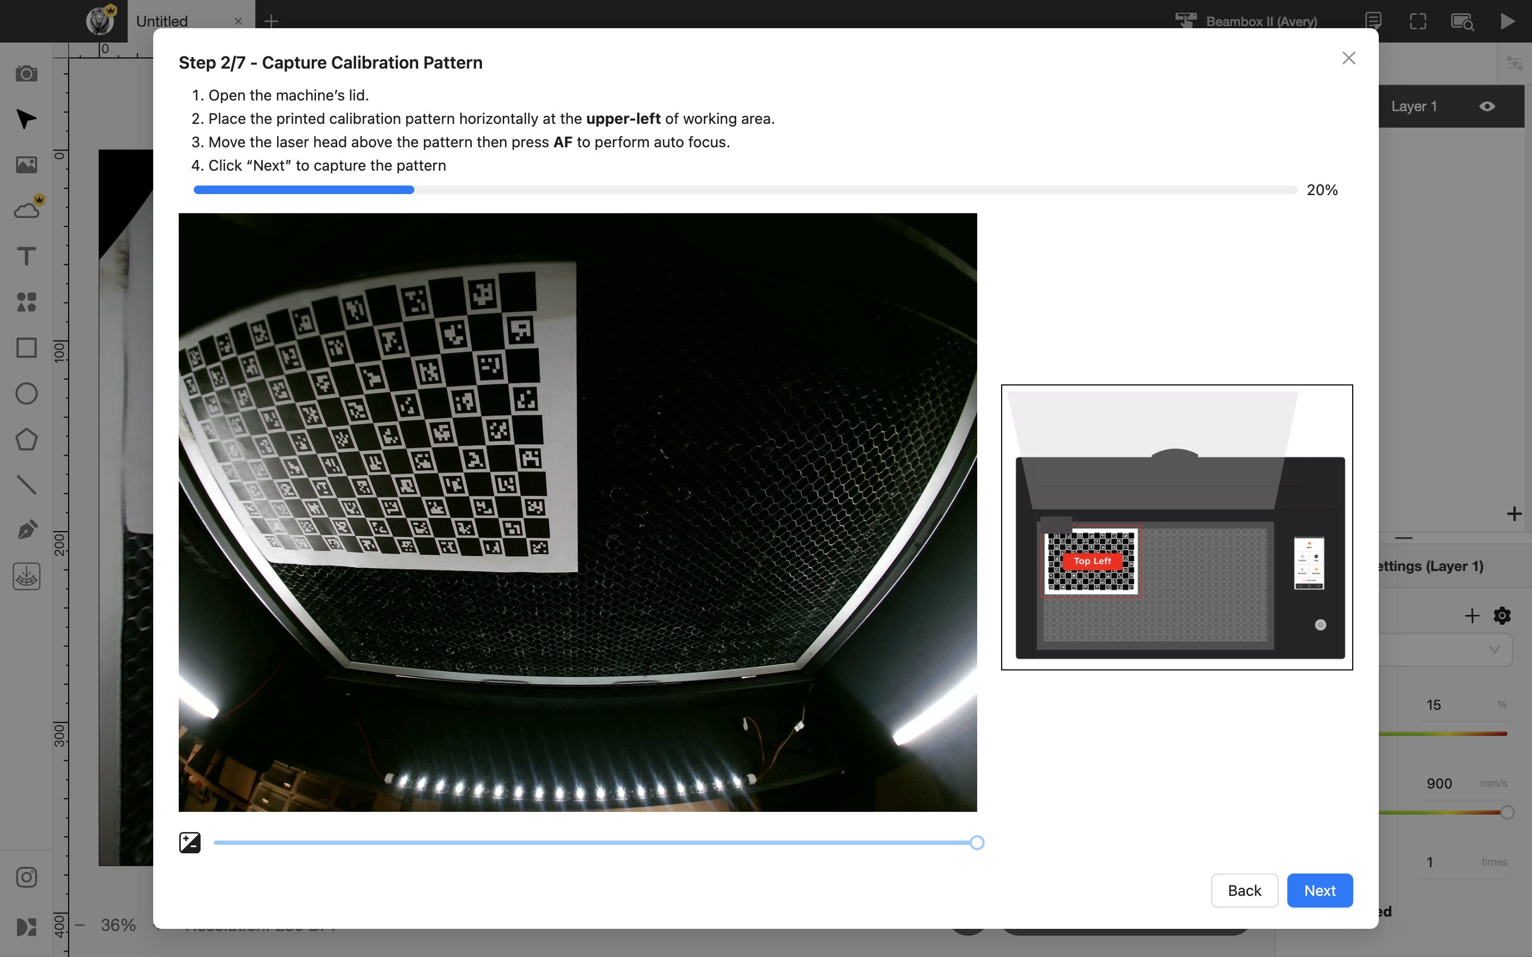This screenshot has width=1532, height=957.
Task: Activate the Pen path tool
Action: [x=26, y=531]
